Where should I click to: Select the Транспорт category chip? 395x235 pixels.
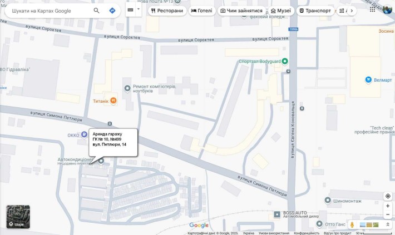(x=315, y=11)
